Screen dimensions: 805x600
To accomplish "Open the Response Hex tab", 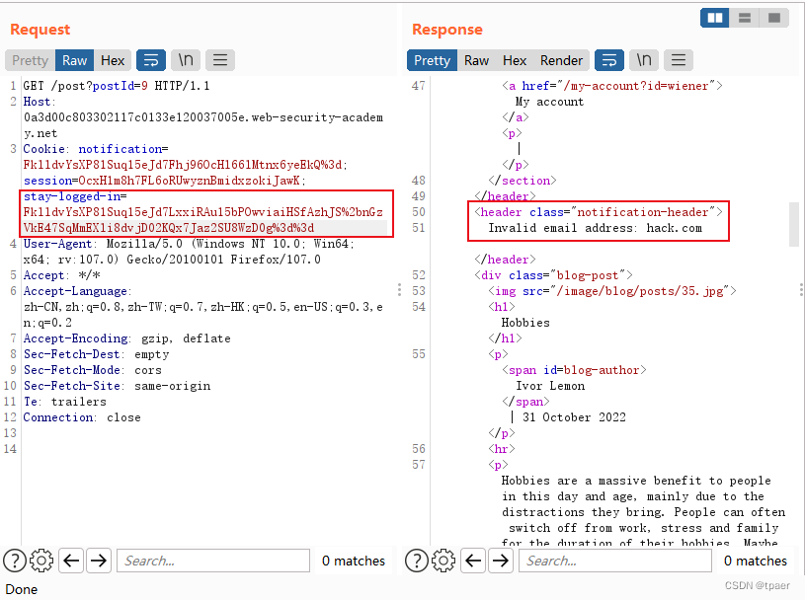I will point(515,60).
